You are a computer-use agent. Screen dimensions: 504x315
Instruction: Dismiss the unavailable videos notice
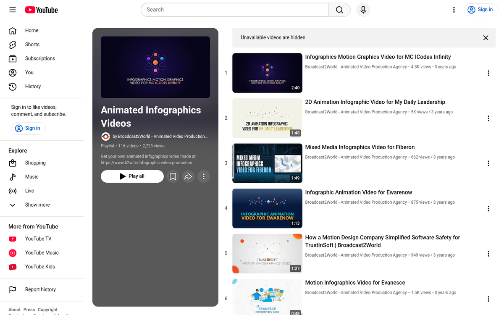(486, 38)
